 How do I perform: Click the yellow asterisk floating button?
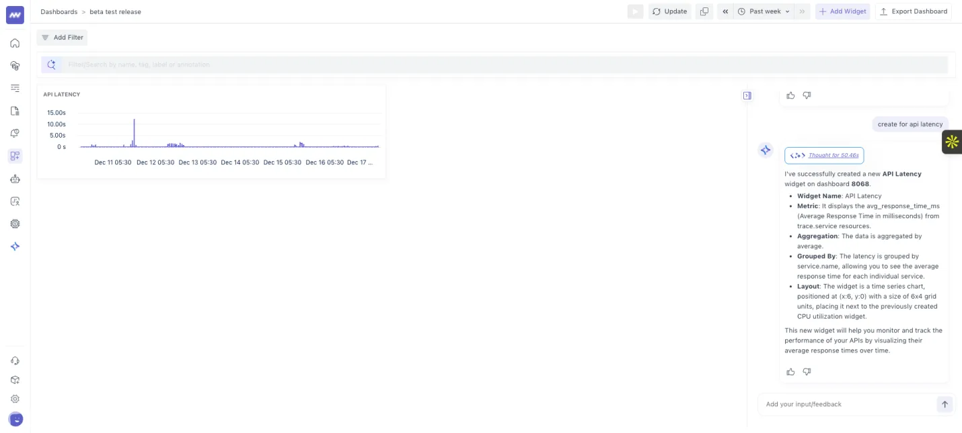pyautogui.click(x=952, y=142)
